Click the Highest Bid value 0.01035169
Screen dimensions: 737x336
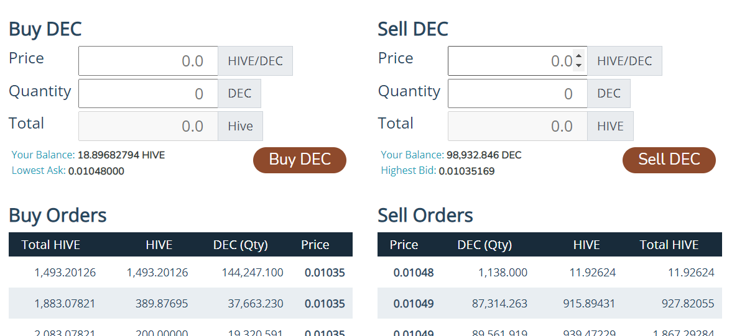(466, 171)
